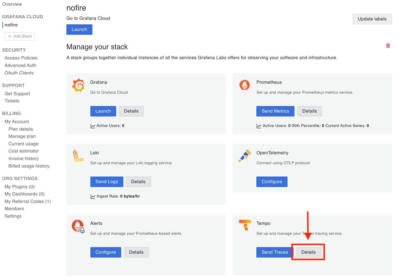398x278 pixels.
Task: Open Details for the Tempo card
Action: coord(308,252)
